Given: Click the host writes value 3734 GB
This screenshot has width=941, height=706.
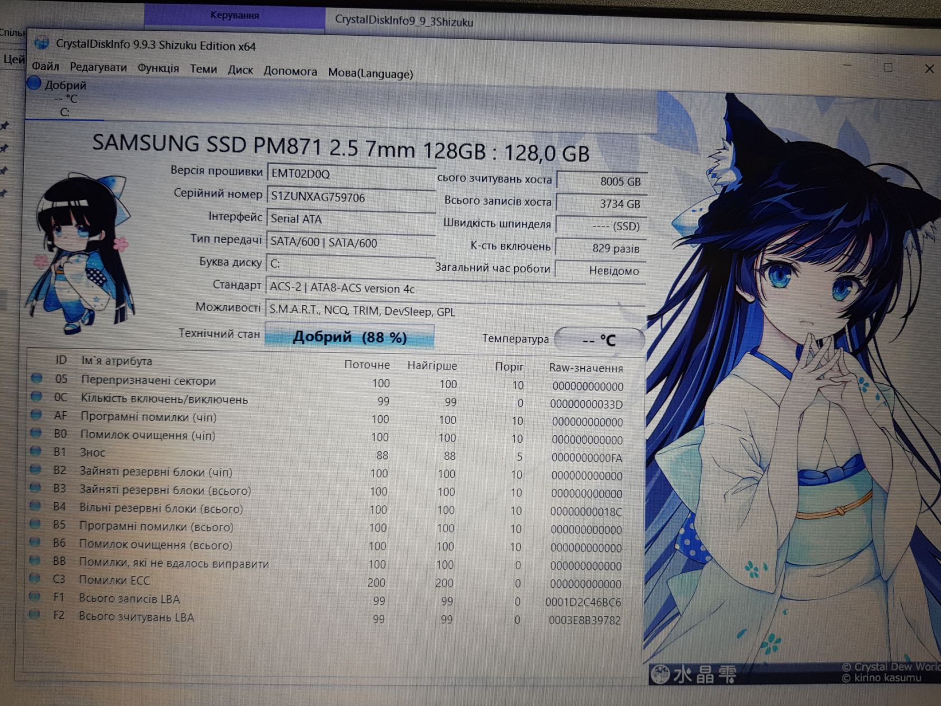Looking at the screenshot, I should click(602, 204).
